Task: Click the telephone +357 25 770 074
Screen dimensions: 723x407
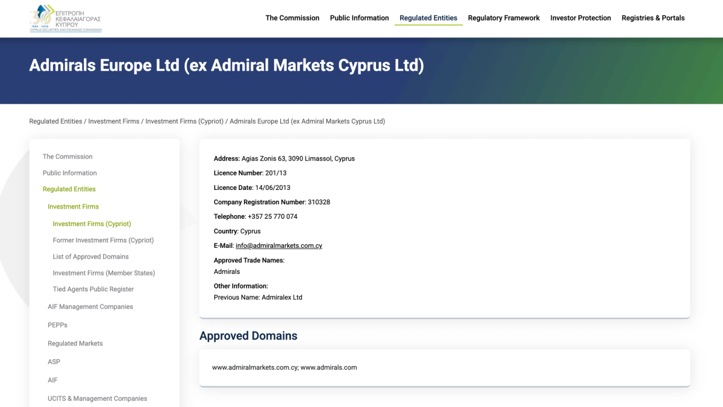Action: [x=272, y=216]
